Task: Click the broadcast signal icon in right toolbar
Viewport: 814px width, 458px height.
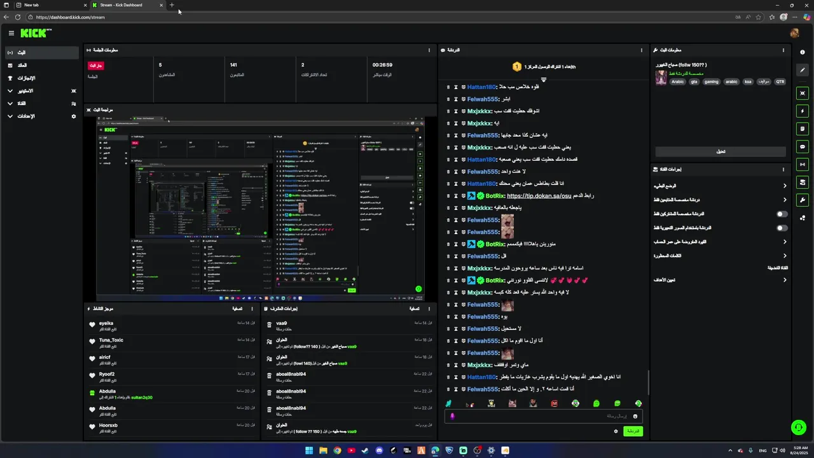Action: pyautogui.click(x=803, y=164)
